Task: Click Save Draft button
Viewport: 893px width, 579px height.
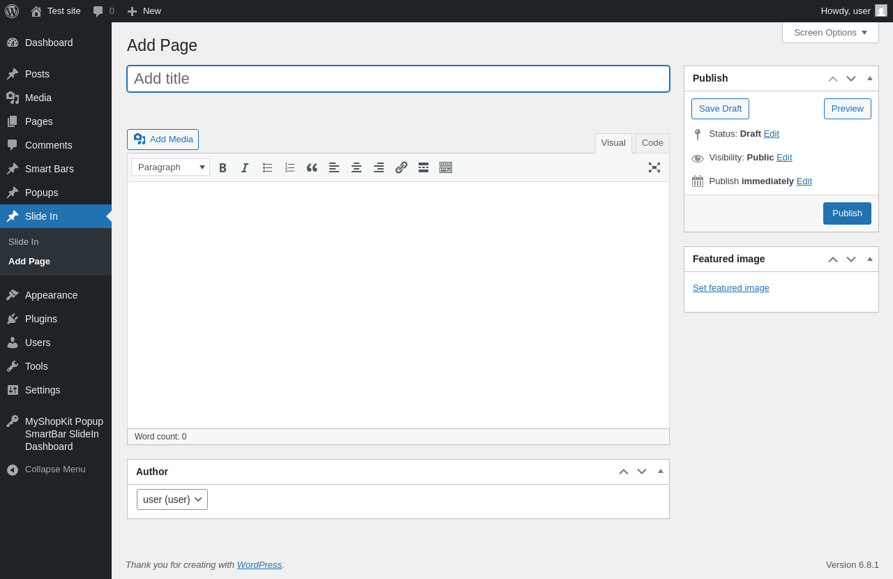Action: 720,109
